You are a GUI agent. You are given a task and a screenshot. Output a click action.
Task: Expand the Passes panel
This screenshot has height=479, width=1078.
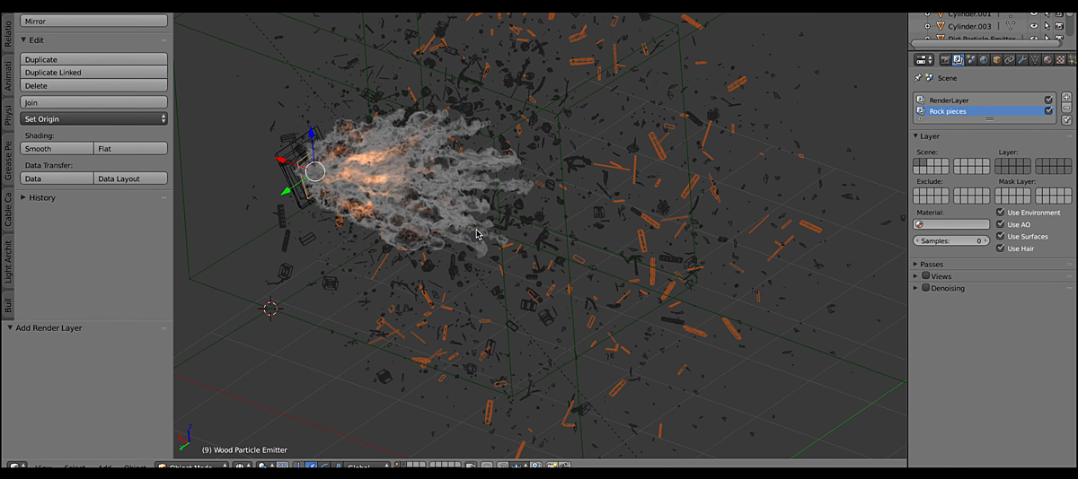point(915,265)
